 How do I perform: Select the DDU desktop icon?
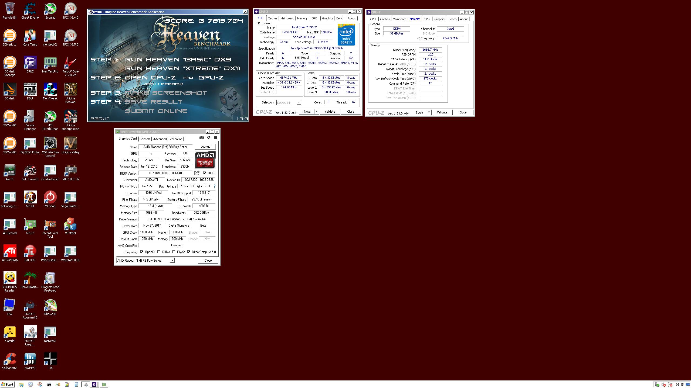coord(30,92)
